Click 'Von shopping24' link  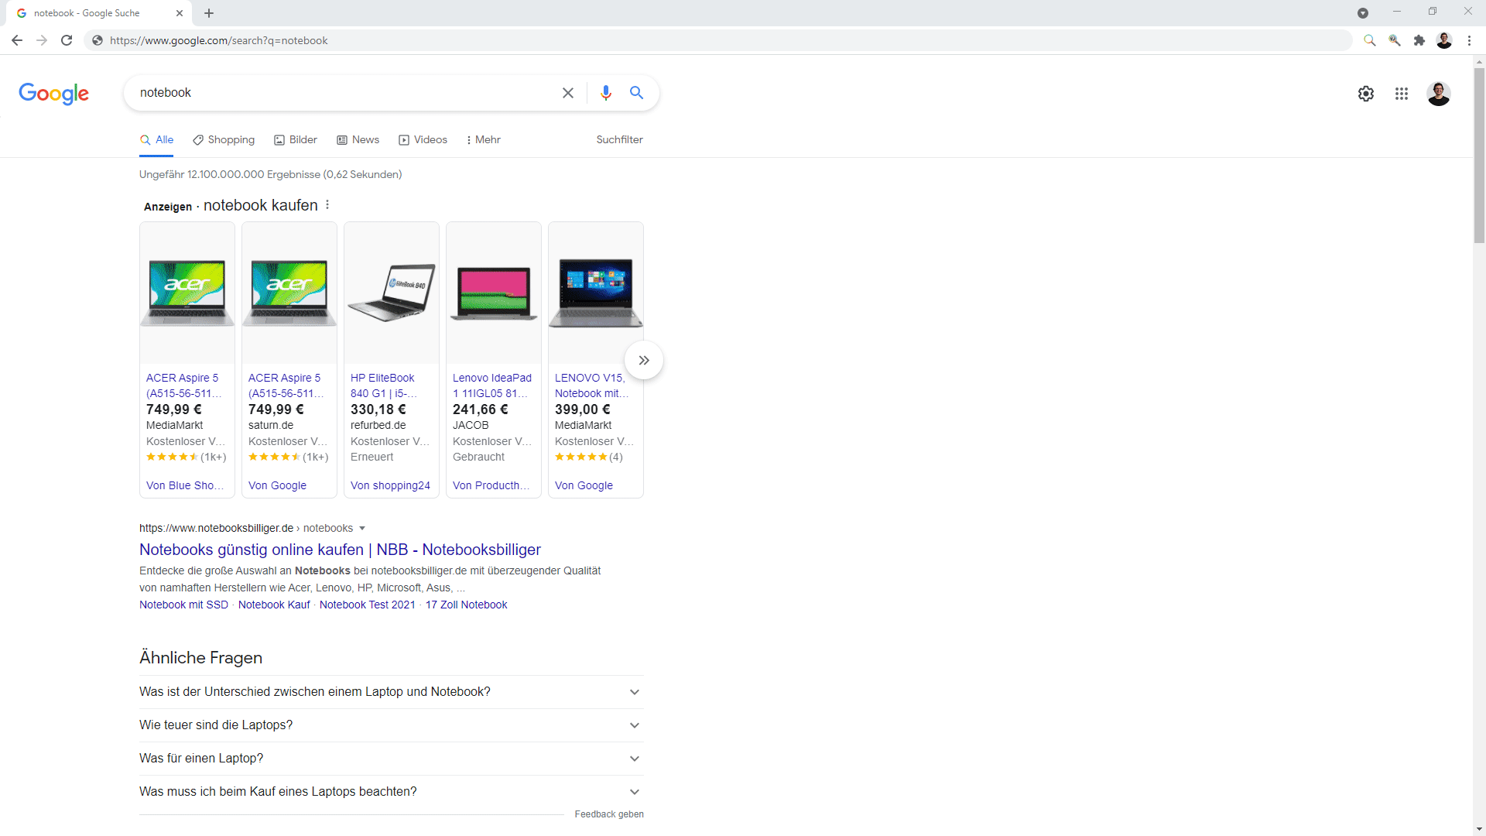coord(390,485)
